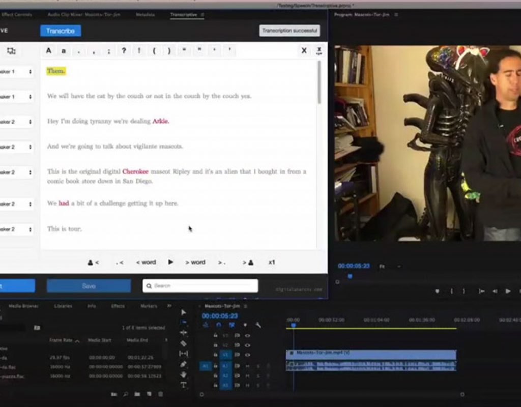Click the timeline playhead marker at 00:00
Image resolution: width=521 pixels, height=407 pixels.
(x=294, y=325)
